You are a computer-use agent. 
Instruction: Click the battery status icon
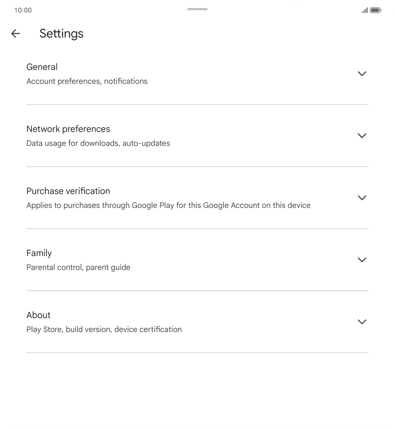click(375, 10)
